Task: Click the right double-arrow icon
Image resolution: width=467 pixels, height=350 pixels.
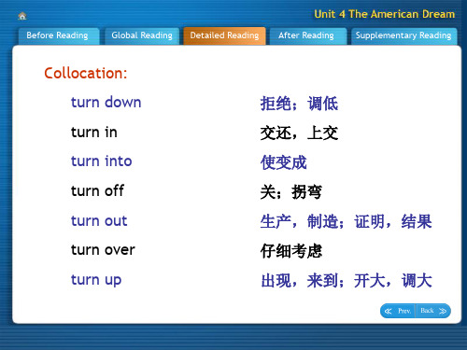Action: (443, 311)
